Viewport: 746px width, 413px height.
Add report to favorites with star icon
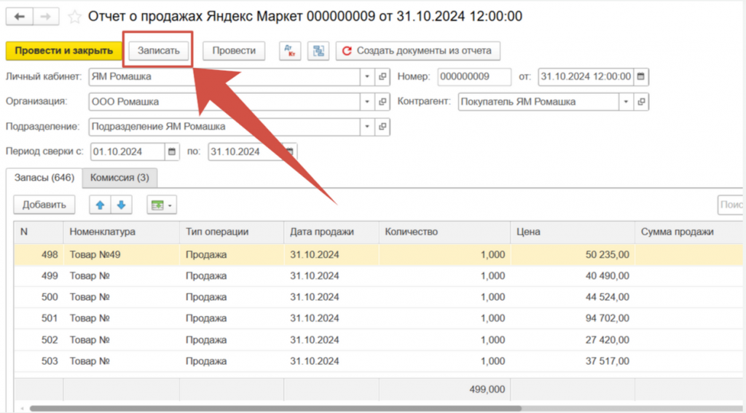pyautogui.click(x=74, y=16)
